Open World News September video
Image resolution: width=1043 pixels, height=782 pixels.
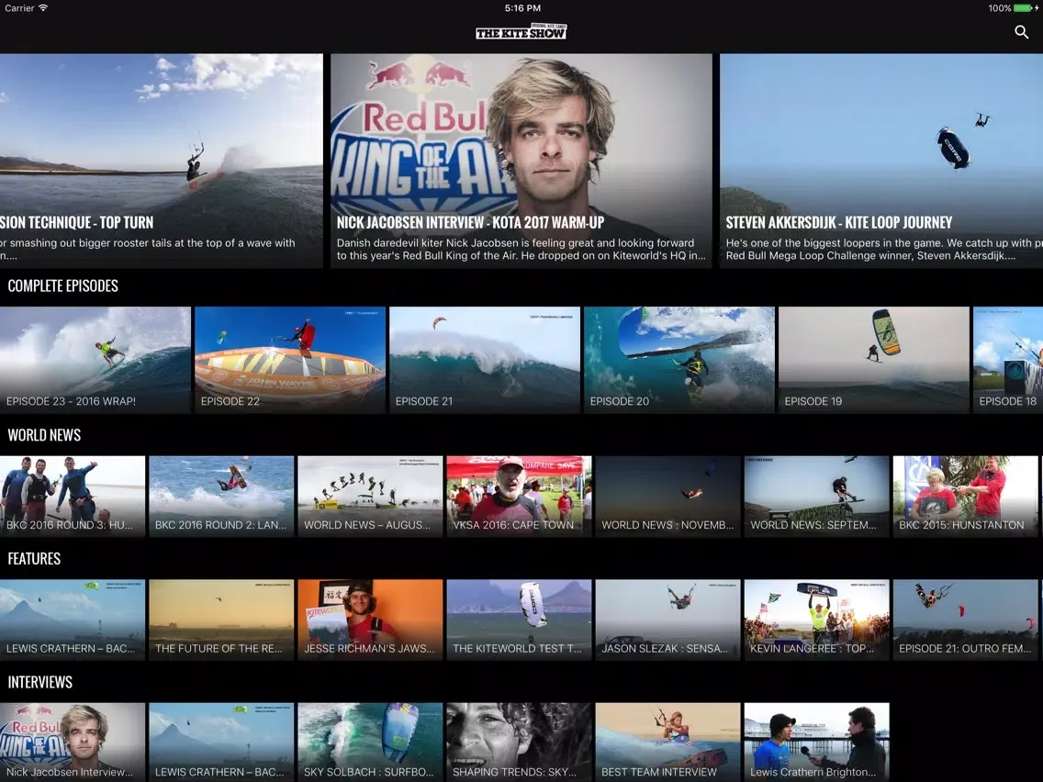pyautogui.click(x=817, y=496)
